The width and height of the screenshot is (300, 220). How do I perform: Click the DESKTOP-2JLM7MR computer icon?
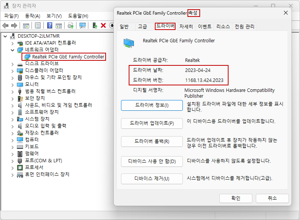13,36
